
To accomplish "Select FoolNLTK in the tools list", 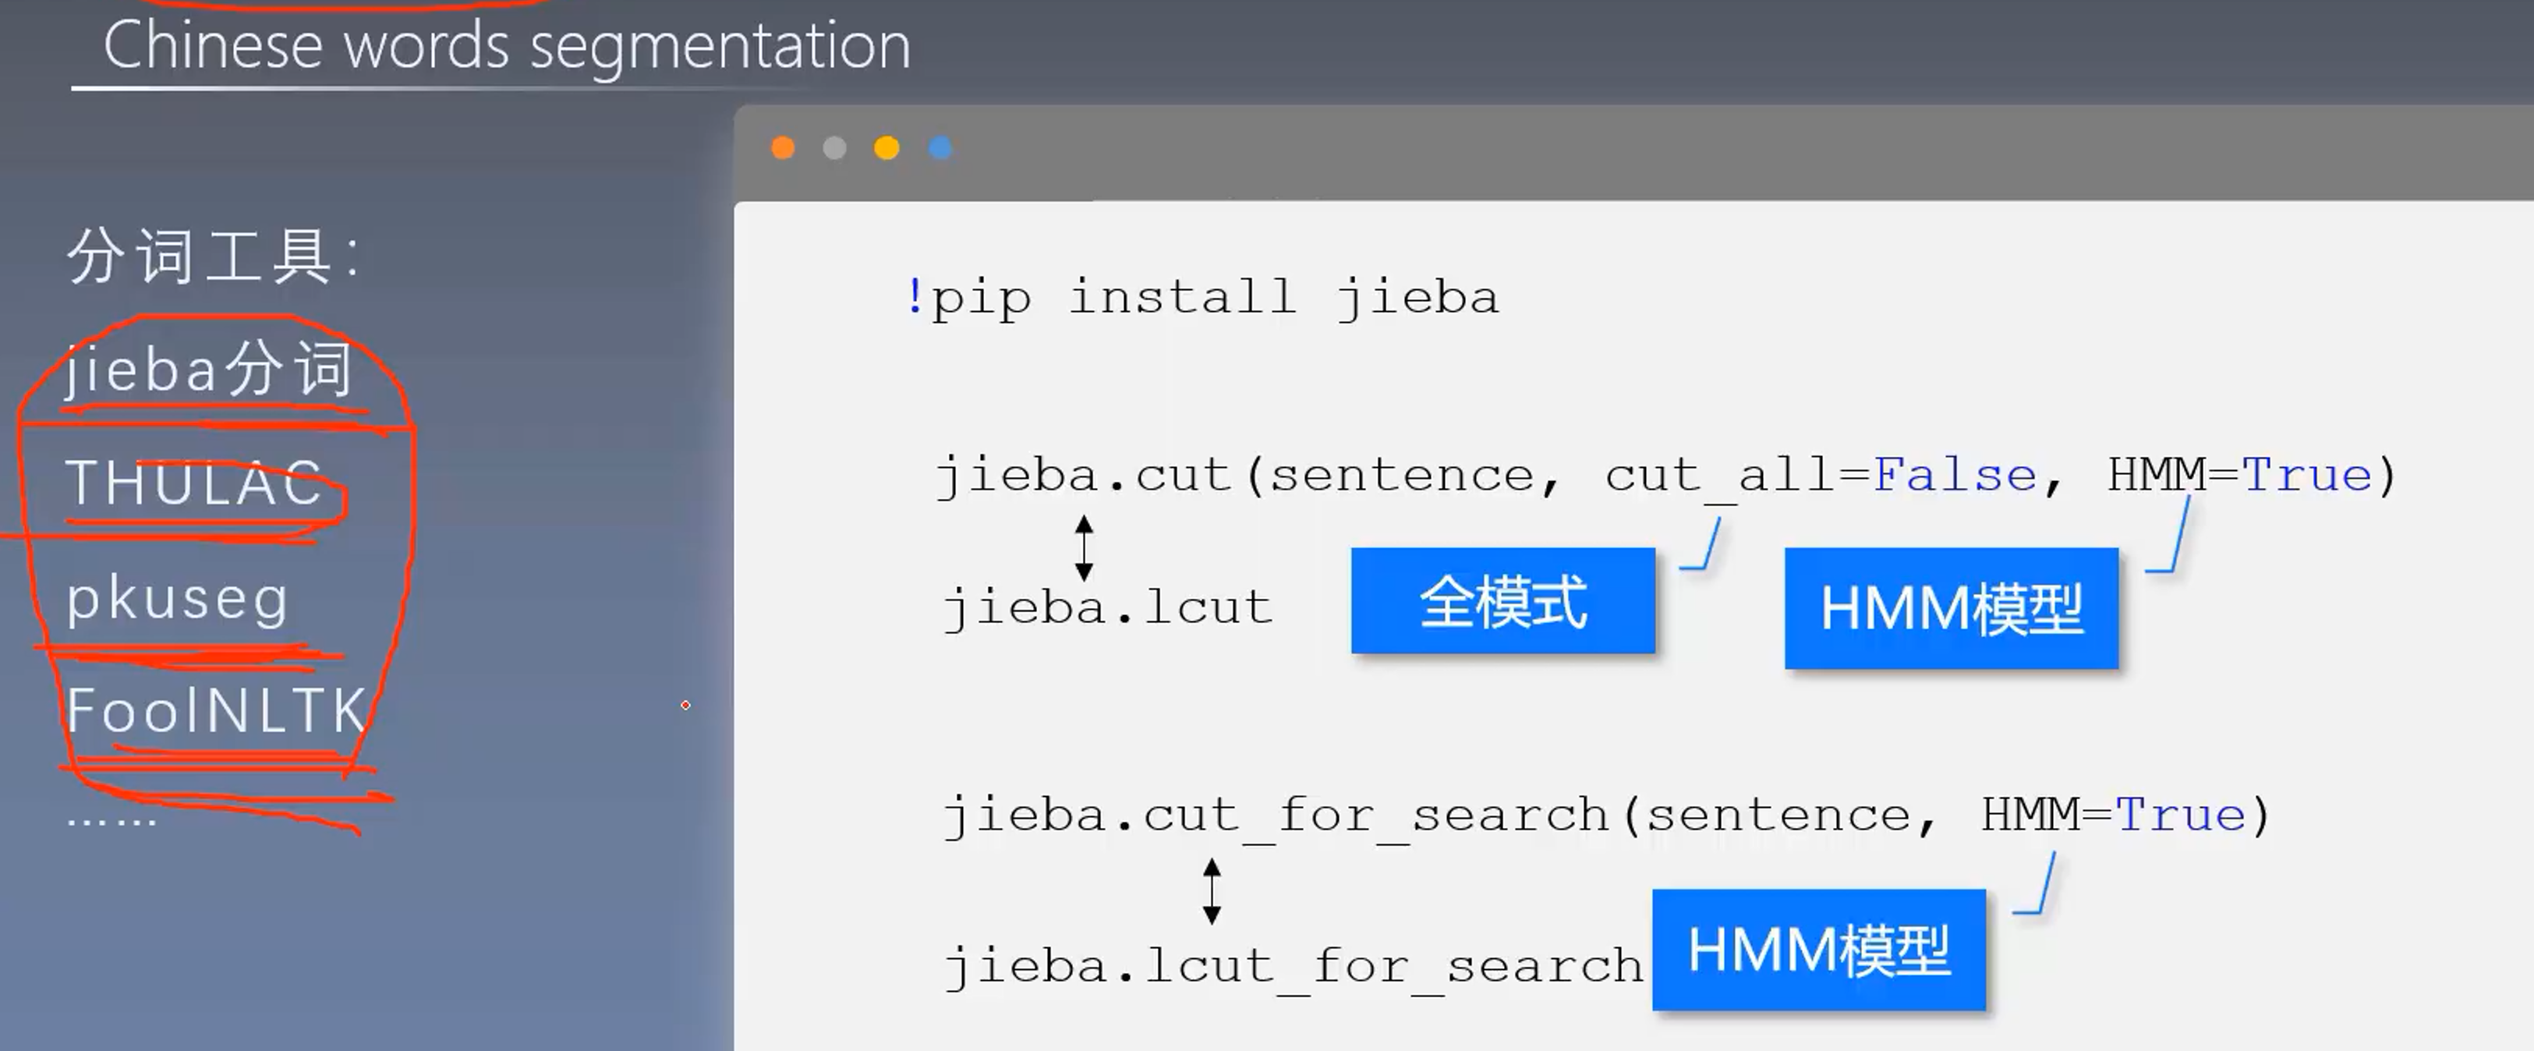I will (x=217, y=710).
